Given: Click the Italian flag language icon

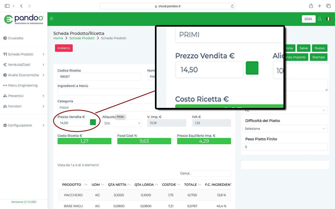Looking at the screenshot, I should (328, 19).
